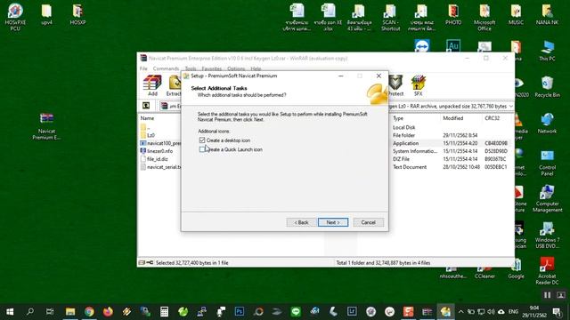
Task: Select the Control Panel desktop icon
Action: [547, 162]
